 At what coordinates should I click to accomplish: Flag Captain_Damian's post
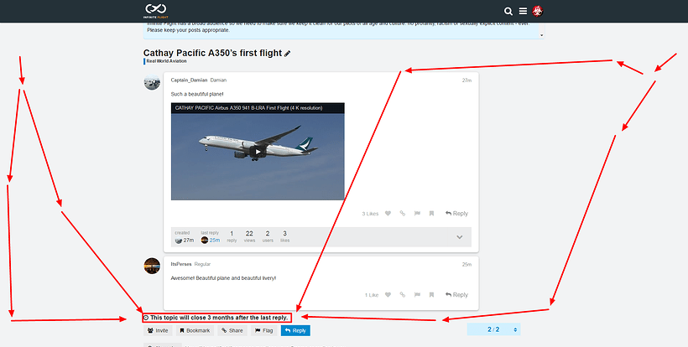[417, 214]
